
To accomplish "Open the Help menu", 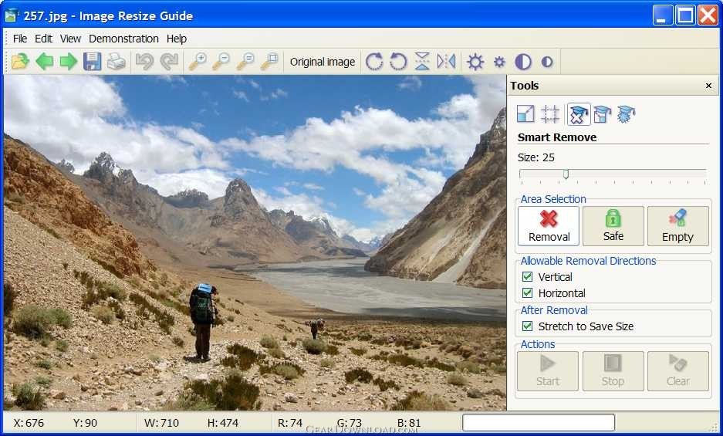I will [x=177, y=39].
